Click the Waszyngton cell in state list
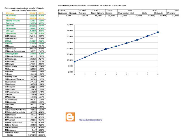Viewport: 181px width, 139px height. [x=17, y=54]
